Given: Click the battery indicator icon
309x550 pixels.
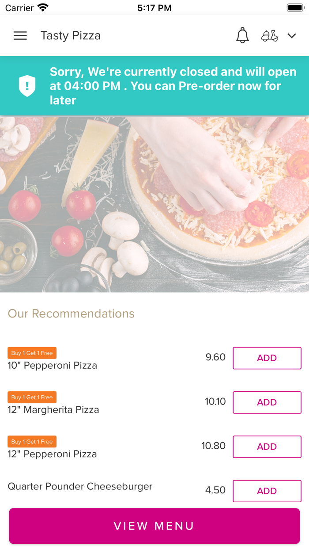Looking at the screenshot, I should click(x=294, y=7).
